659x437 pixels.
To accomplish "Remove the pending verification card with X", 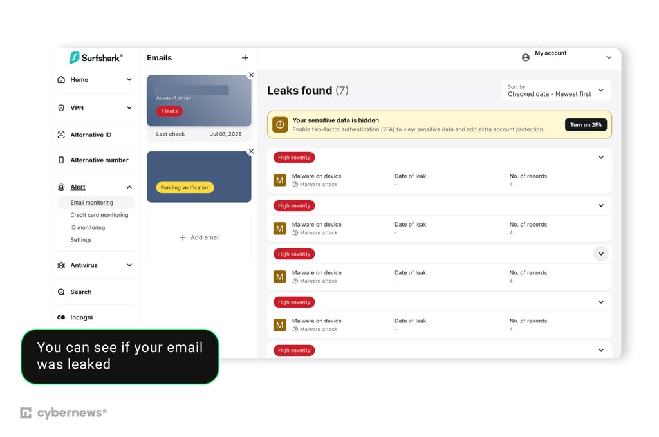I will 252,151.
